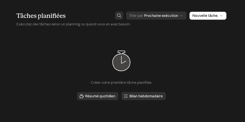
Task: Expand the chevron next to Prochaine exécution
Action: click(181, 16)
